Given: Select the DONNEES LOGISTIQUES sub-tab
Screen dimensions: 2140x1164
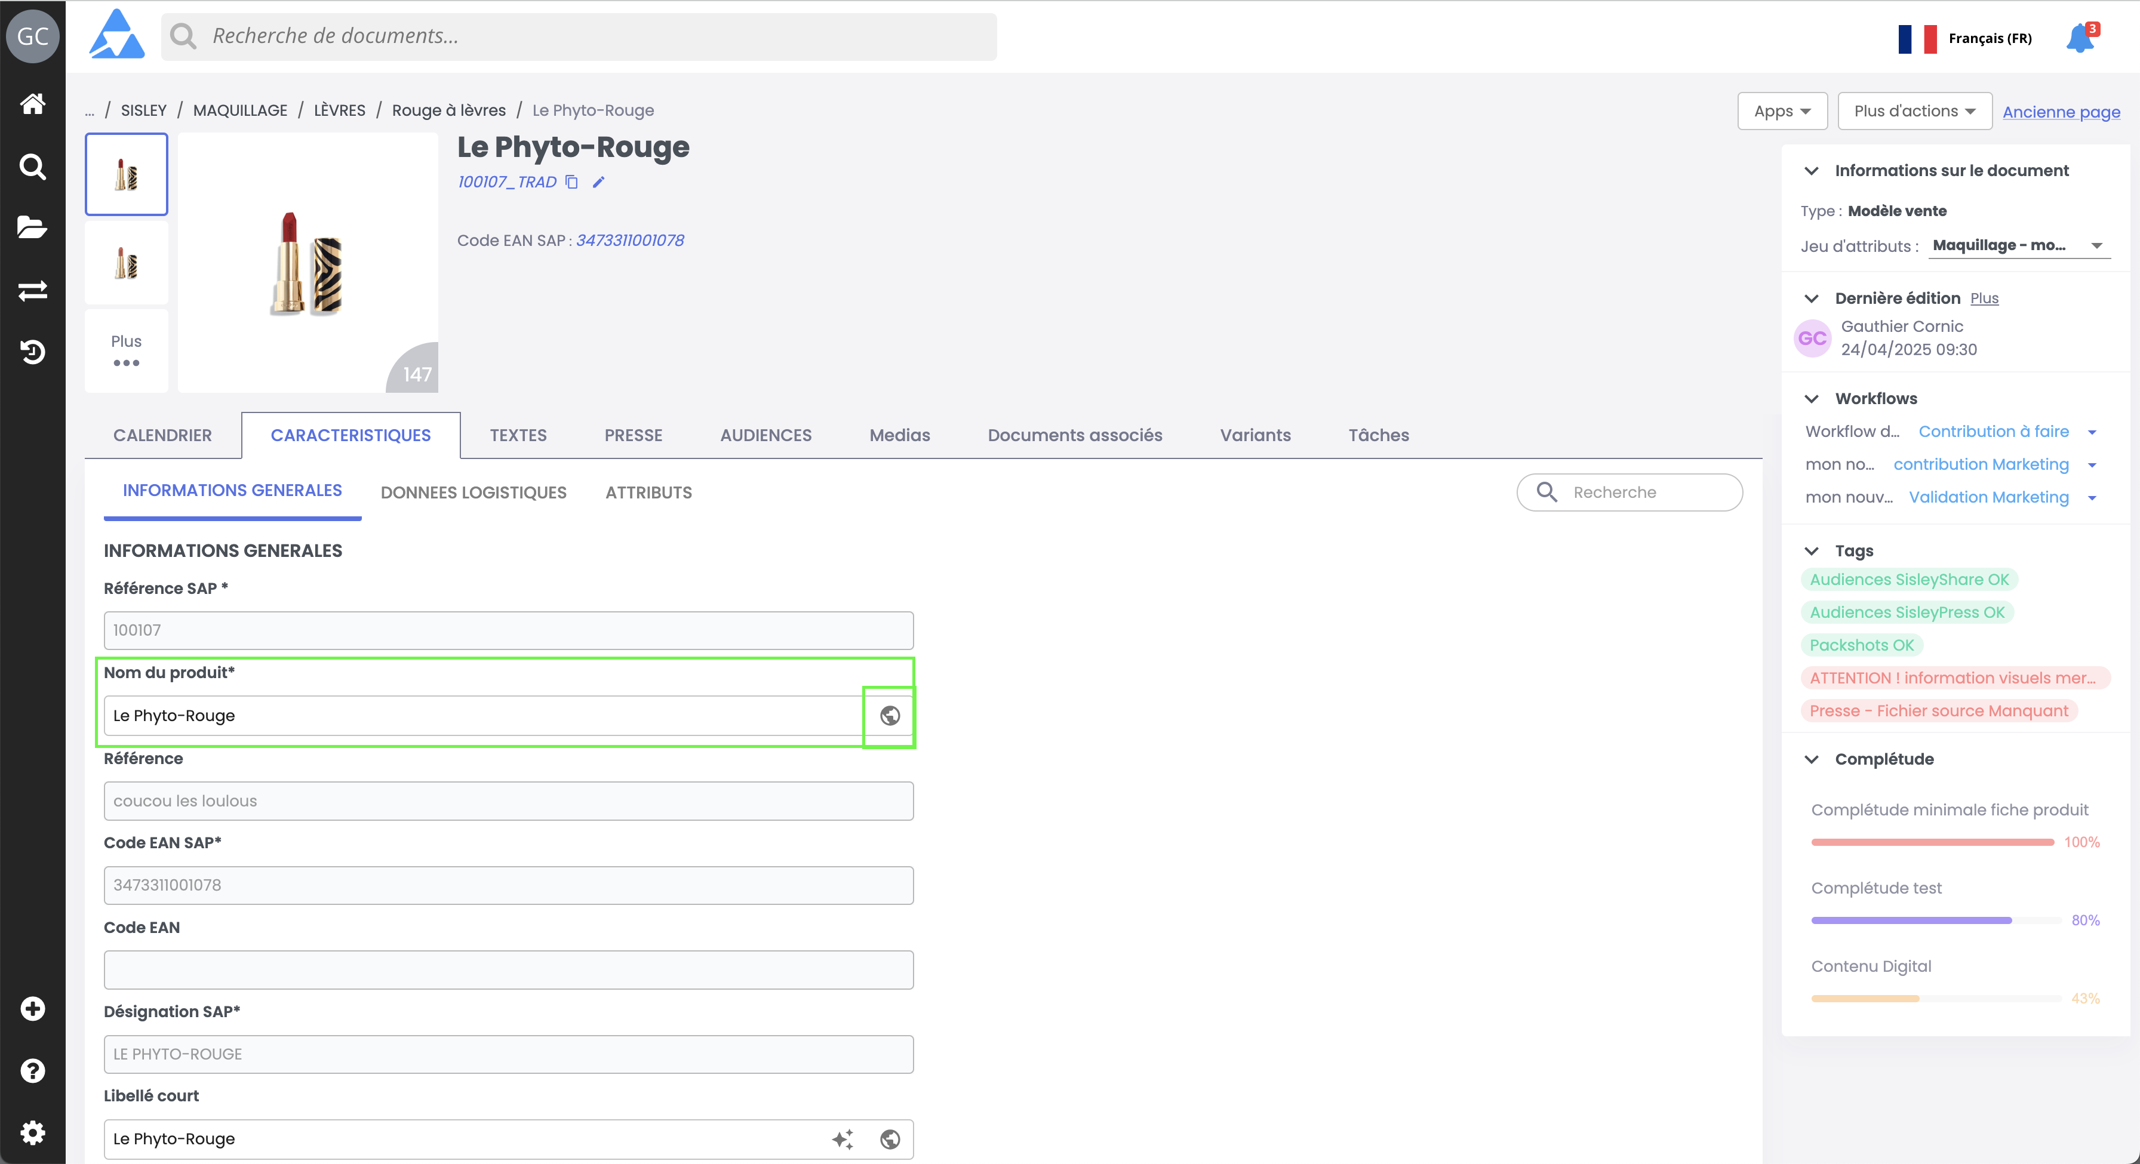Looking at the screenshot, I should (473, 492).
